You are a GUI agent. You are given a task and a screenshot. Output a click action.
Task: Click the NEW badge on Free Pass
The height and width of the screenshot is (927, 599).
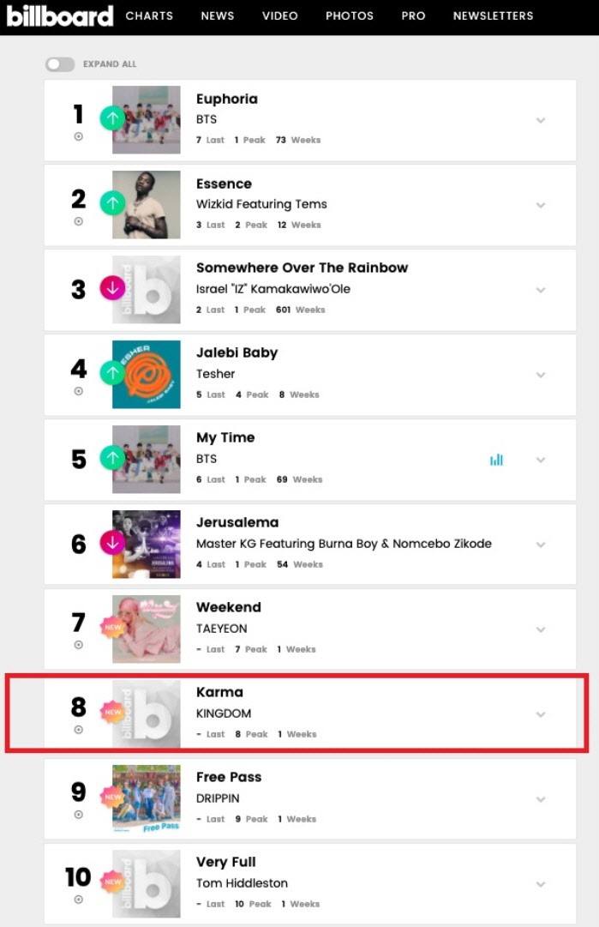point(112,798)
